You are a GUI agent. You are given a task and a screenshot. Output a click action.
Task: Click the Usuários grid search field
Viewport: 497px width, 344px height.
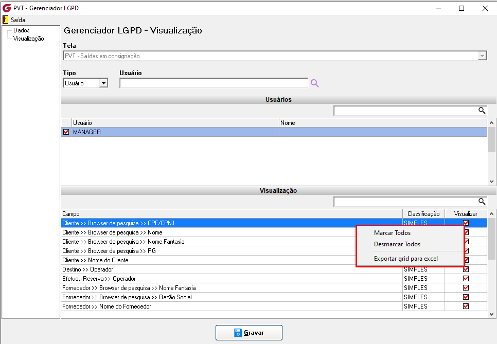coord(406,111)
